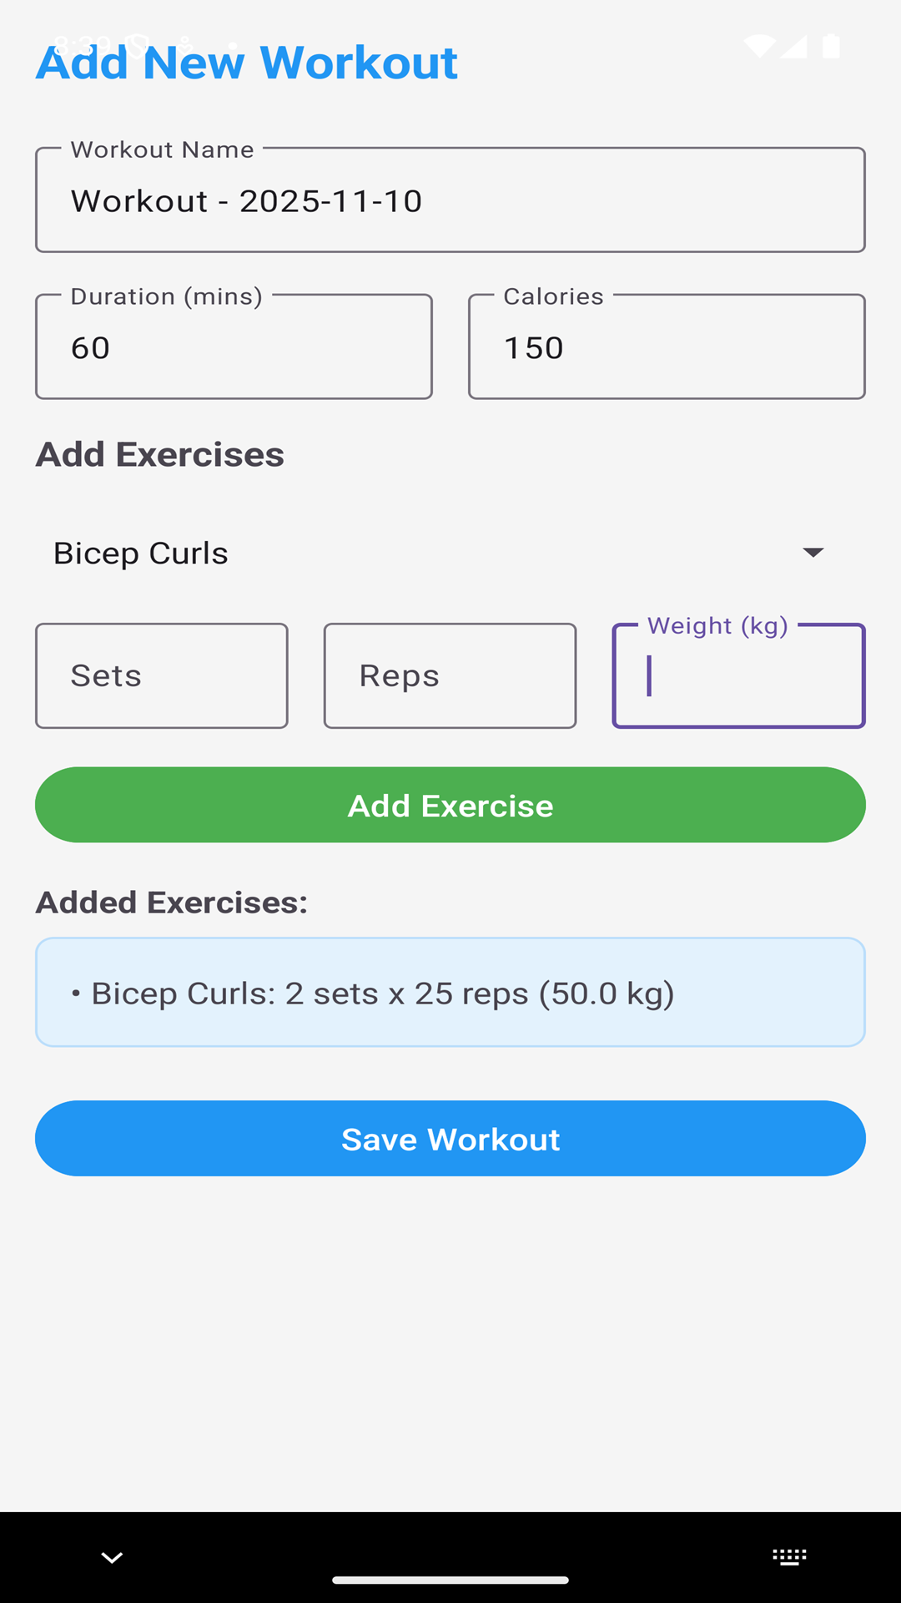Edit the Duration (mins) field

click(x=234, y=347)
